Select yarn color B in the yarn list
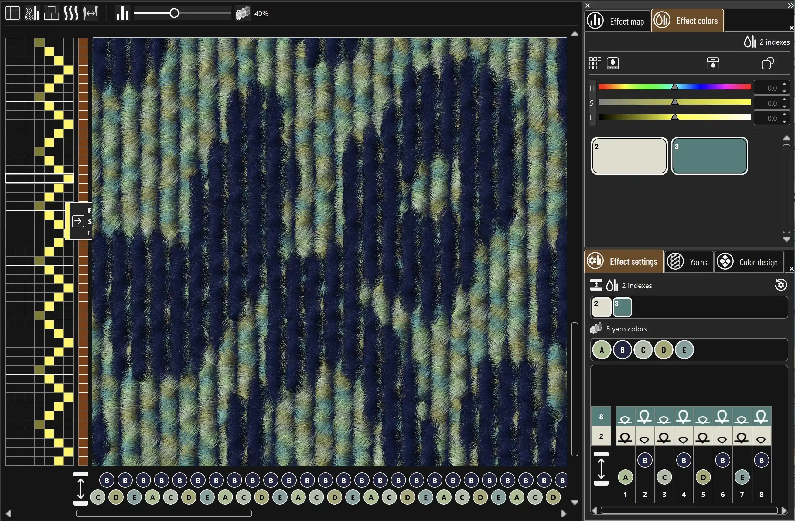This screenshot has height=521, width=795. [x=622, y=350]
